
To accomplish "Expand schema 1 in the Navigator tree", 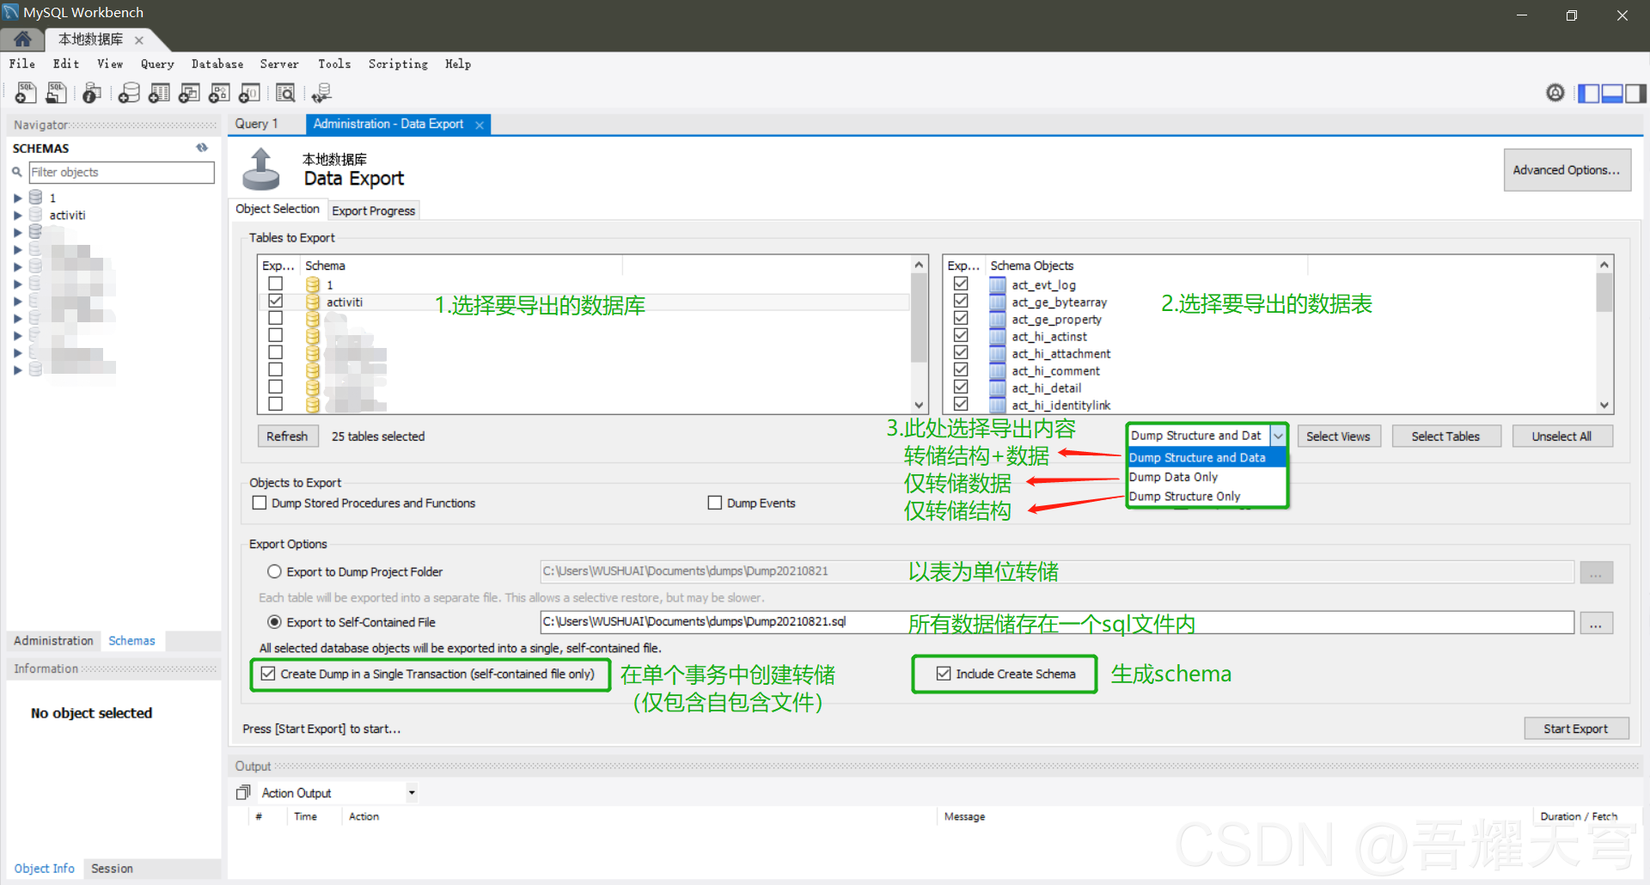I will [17, 198].
